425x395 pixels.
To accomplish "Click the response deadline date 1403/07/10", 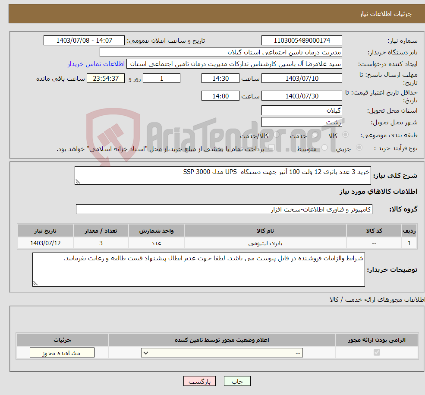I will click(302, 78).
